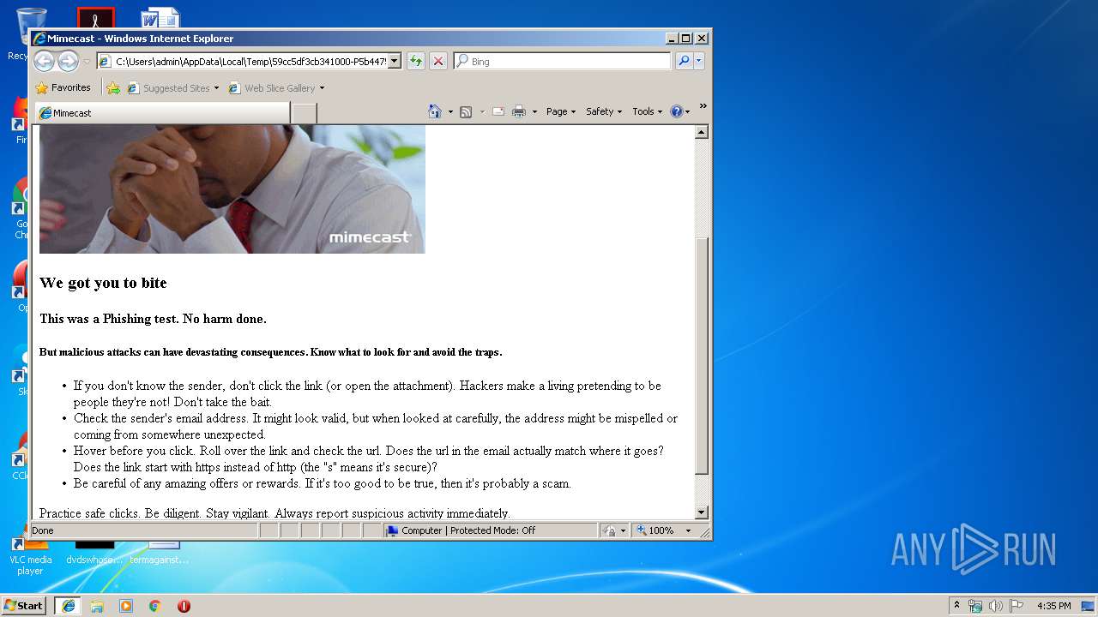Viewport: 1098px width, 617px height.
Task: Click the RSS feeds icon
Action: tap(466, 111)
